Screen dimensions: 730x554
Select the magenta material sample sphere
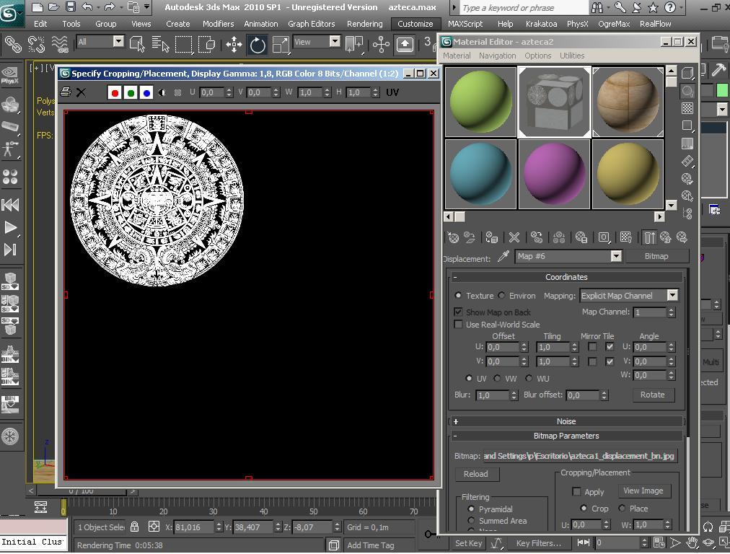[x=553, y=174]
